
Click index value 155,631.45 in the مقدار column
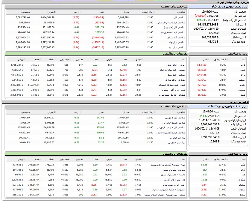pyautogui.click(x=123, y=127)
